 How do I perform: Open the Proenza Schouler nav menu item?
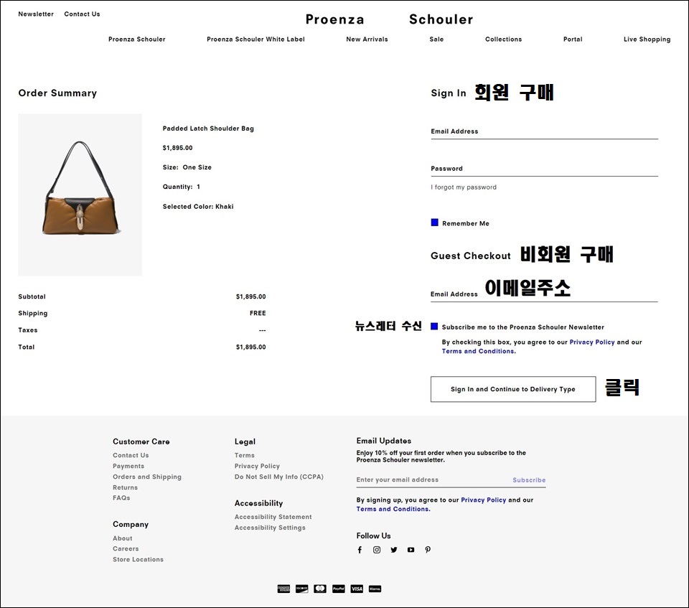tap(136, 39)
